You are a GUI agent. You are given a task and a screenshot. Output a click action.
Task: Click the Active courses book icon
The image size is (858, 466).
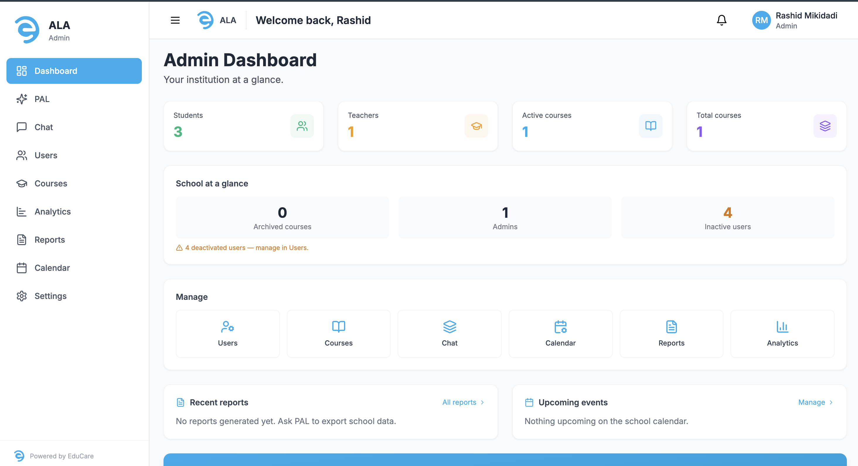click(x=651, y=126)
